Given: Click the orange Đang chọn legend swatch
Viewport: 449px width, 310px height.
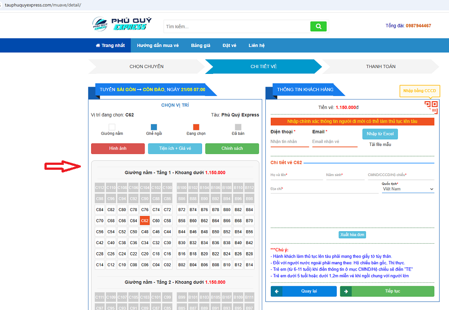Looking at the screenshot, I should pyautogui.click(x=196, y=127).
